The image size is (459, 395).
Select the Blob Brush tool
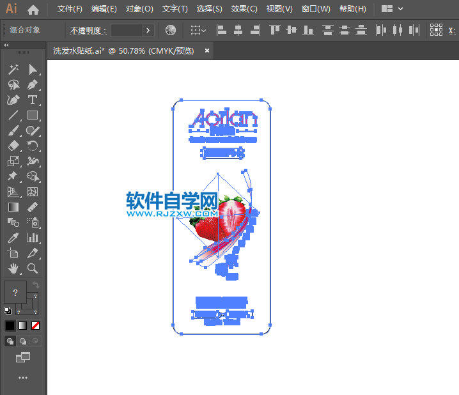[33, 130]
